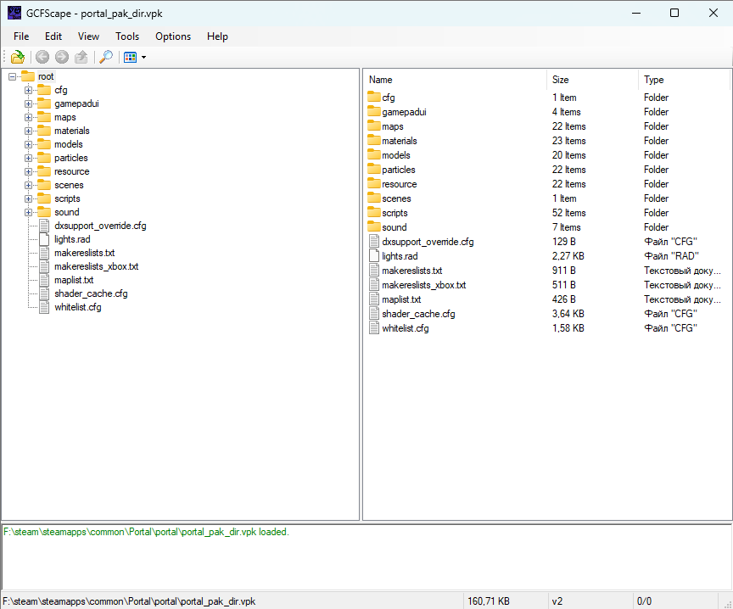Select dxsupport_override.cfg in the tree
This screenshot has height=609, width=733.
(x=100, y=226)
